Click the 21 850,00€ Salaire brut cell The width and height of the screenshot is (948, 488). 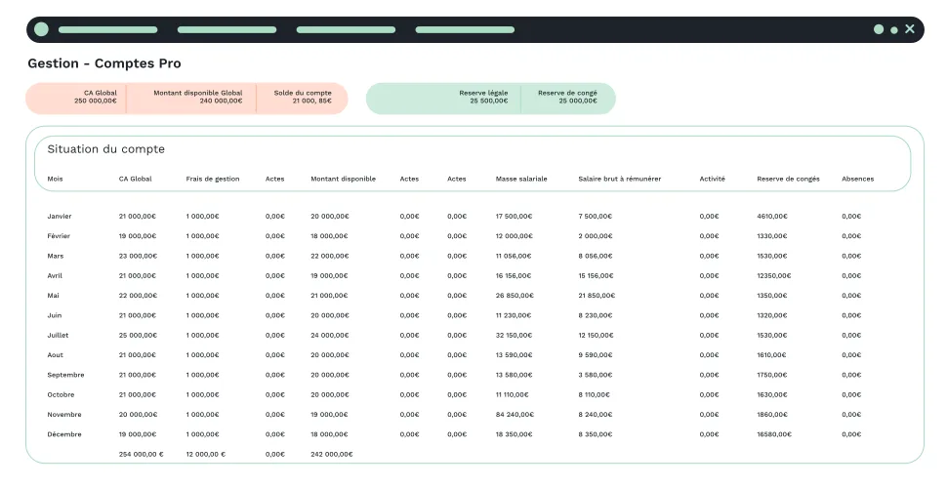click(x=597, y=296)
